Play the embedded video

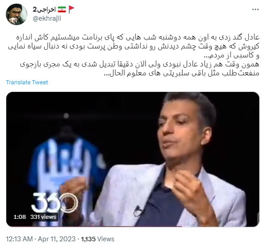(133, 159)
